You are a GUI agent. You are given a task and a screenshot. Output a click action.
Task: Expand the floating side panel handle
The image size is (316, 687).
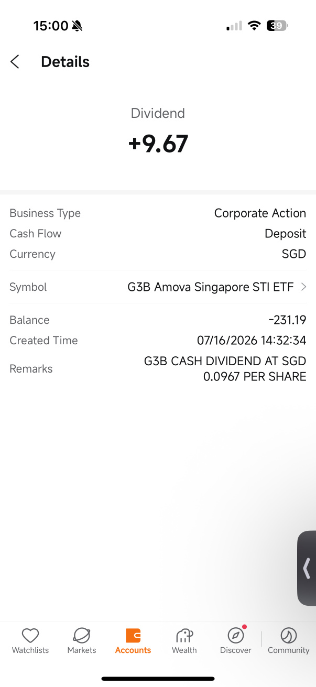[307, 569]
